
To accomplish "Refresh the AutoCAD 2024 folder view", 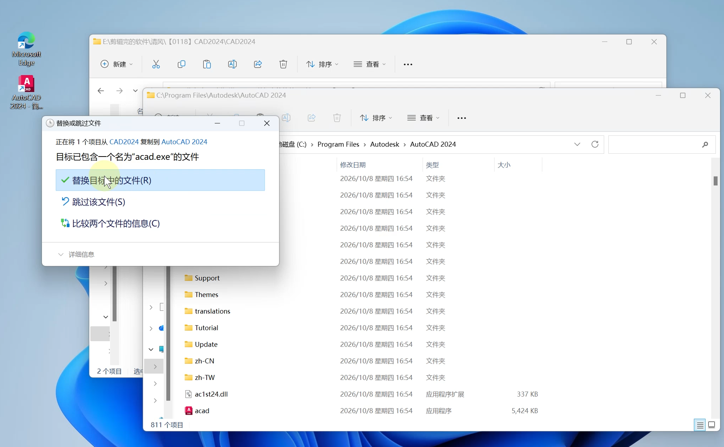I will point(595,144).
